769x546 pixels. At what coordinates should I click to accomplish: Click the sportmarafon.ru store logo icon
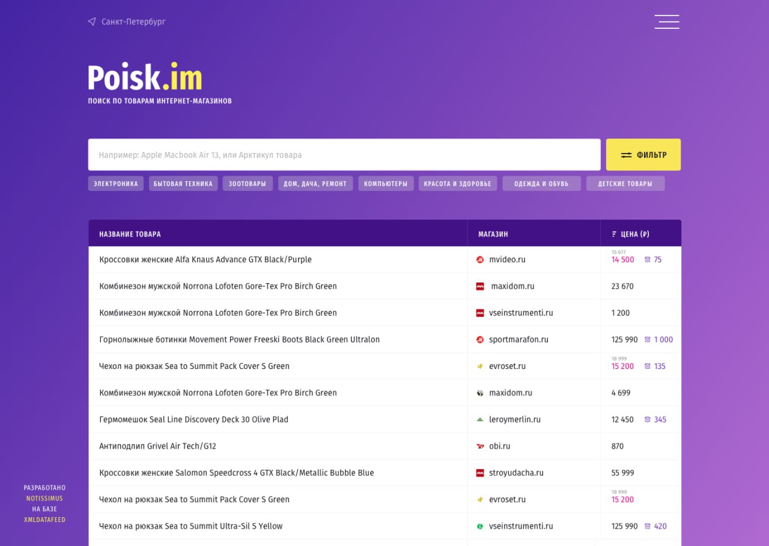pyautogui.click(x=480, y=340)
